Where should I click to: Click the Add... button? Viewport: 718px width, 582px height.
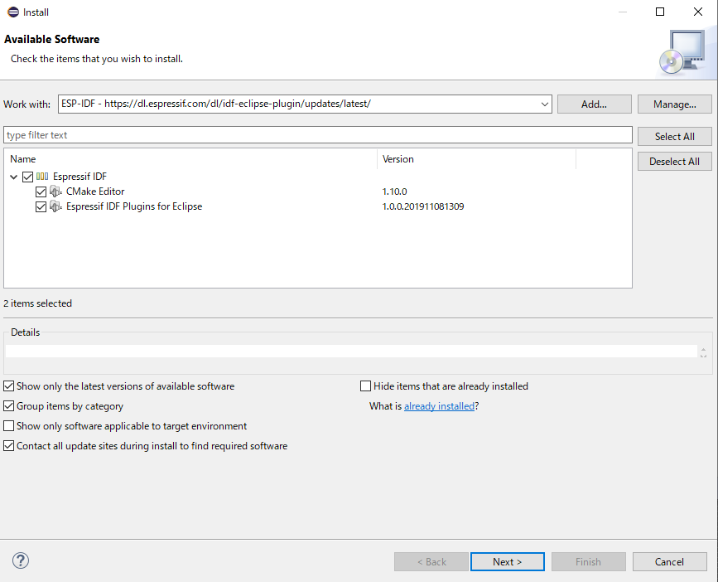point(595,104)
